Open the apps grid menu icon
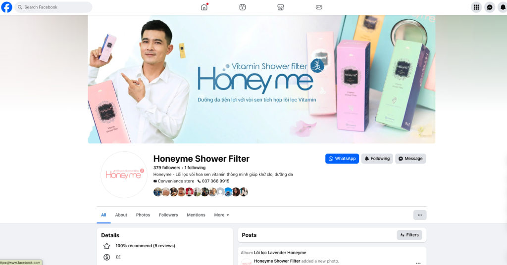The width and height of the screenshot is (507, 265). click(476, 7)
